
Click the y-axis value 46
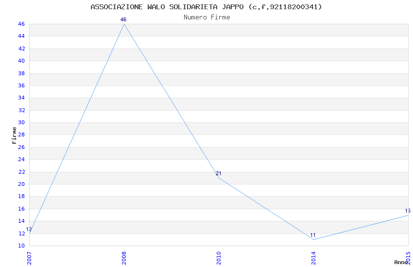click(21, 24)
